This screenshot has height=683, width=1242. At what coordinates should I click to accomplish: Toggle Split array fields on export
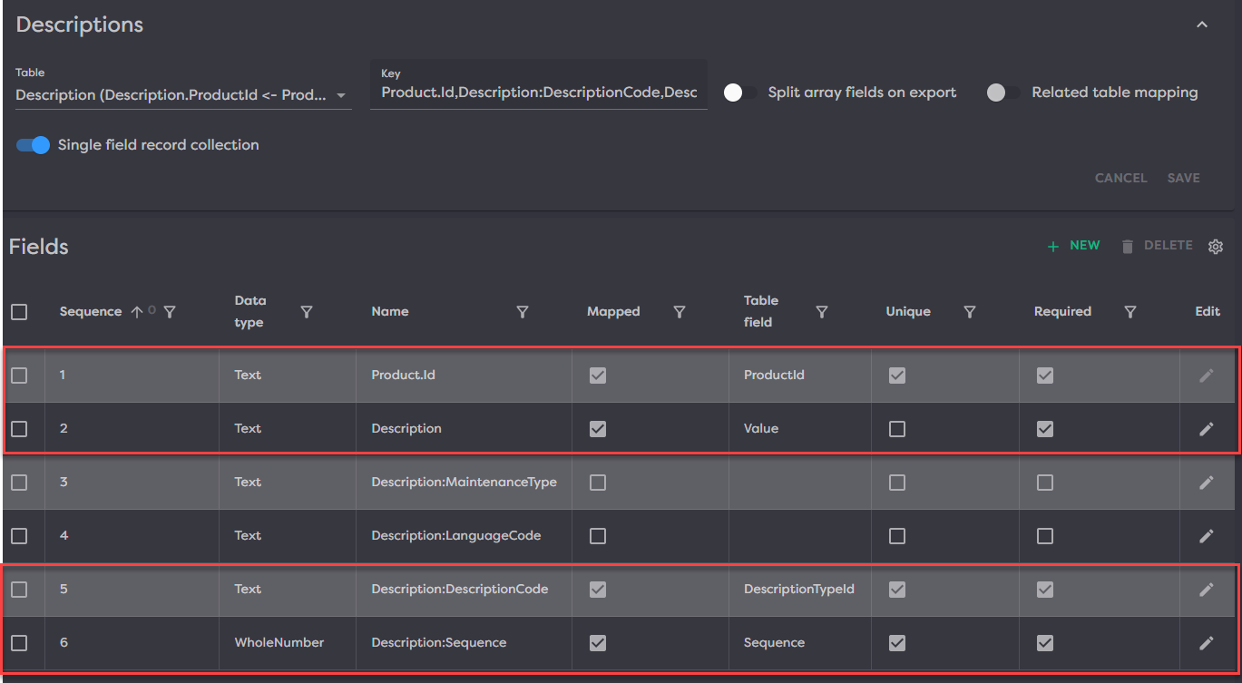pyautogui.click(x=740, y=93)
